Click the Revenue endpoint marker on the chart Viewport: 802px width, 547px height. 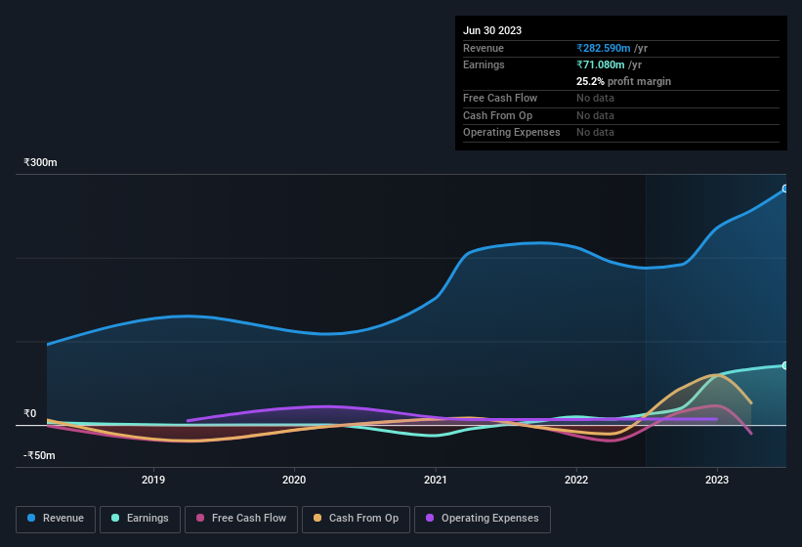[785, 189]
